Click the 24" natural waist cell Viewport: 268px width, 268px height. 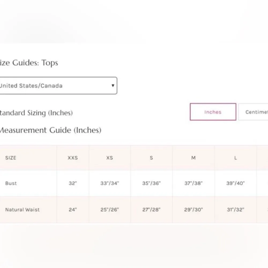point(73,210)
